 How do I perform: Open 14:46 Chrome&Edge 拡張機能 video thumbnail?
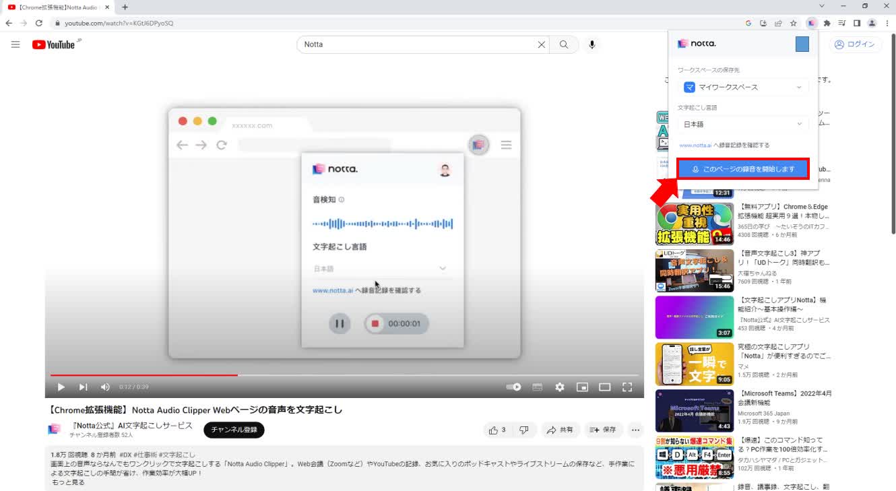695,224
